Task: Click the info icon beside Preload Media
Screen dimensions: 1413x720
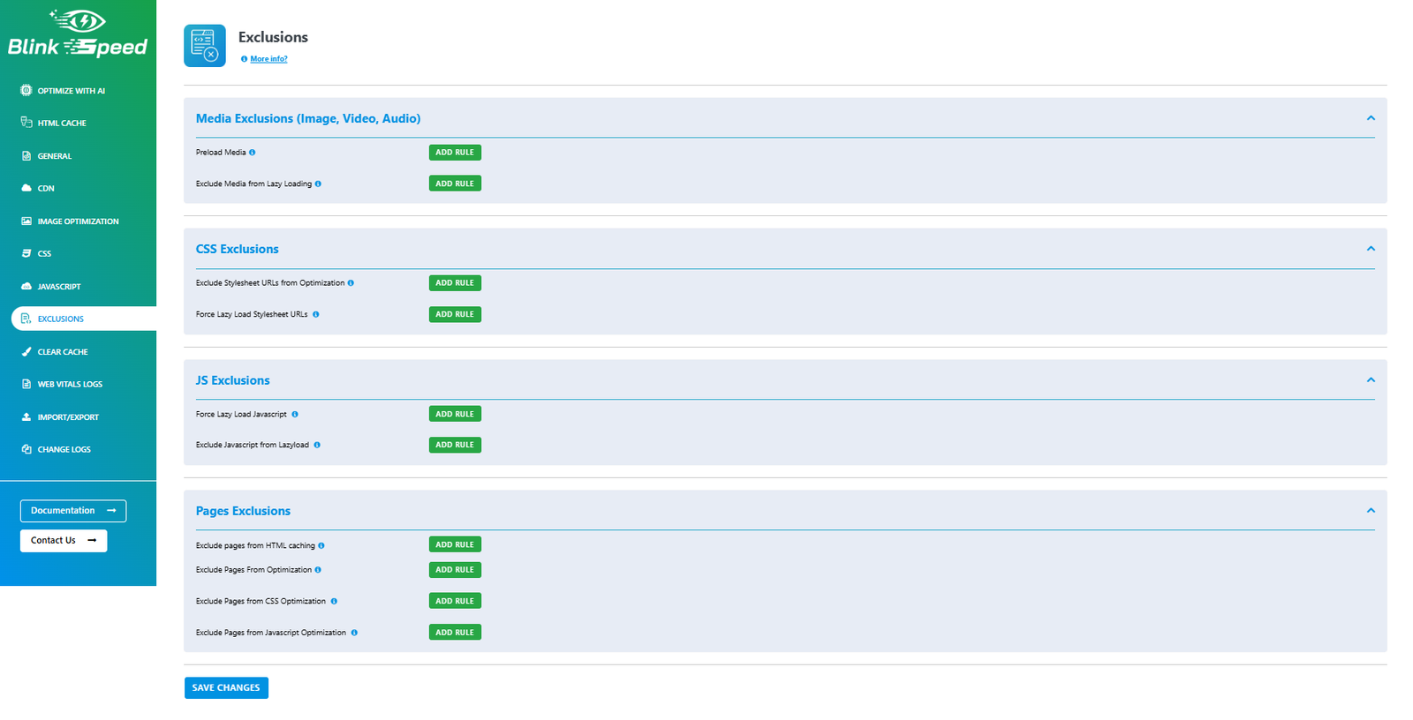Action: [252, 153]
